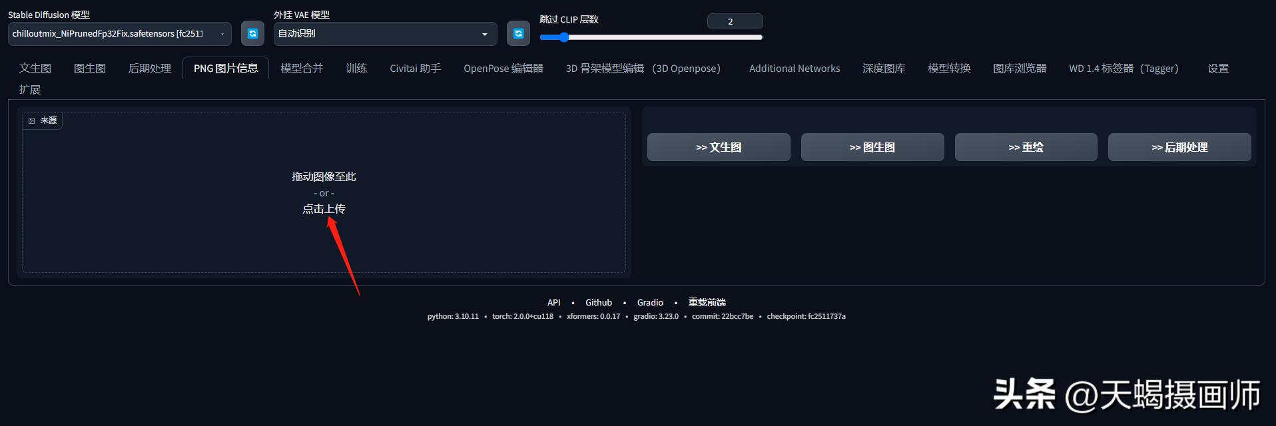
Task: Open the 扩展 tab
Action: pos(30,89)
